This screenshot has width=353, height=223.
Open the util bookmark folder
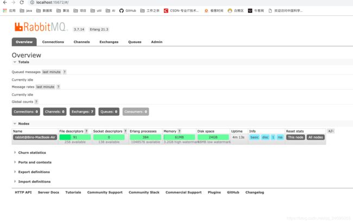click(96, 10)
